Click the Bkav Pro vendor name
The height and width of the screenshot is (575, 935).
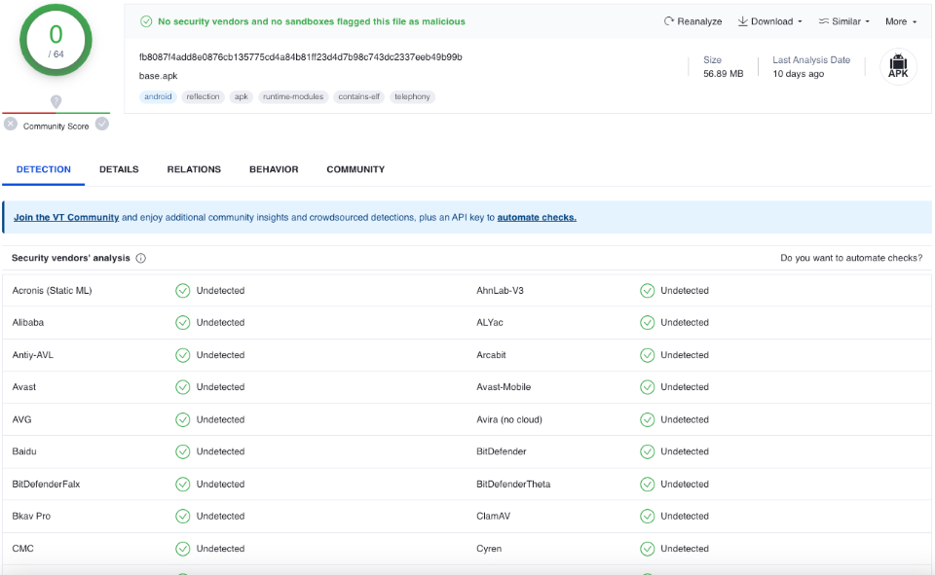coord(31,516)
